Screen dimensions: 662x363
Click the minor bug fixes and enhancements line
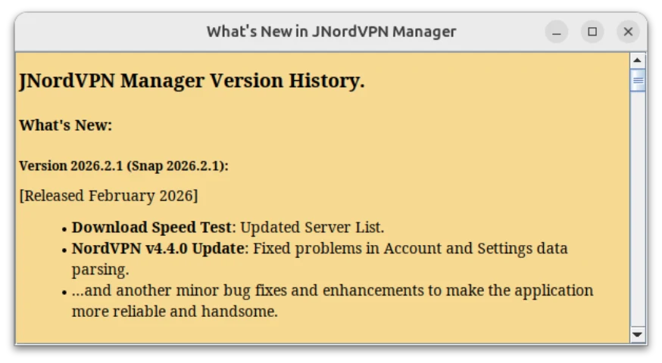pyautogui.click(x=333, y=290)
